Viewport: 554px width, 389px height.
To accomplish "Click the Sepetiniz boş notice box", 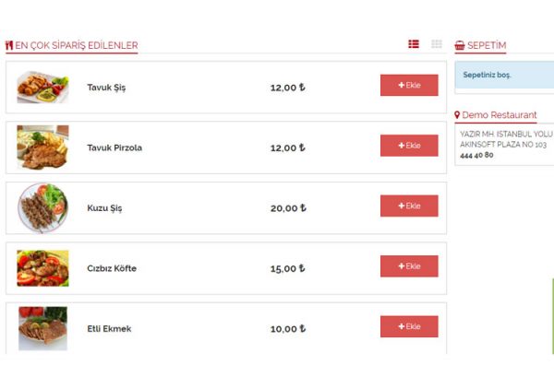I will tap(504, 75).
